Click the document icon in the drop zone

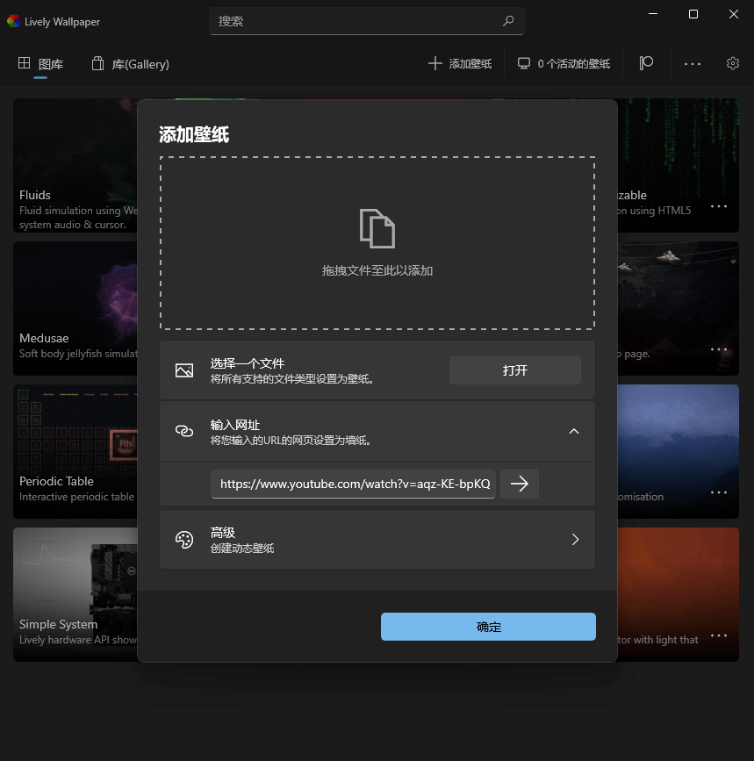pyautogui.click(x=377, y=228)
